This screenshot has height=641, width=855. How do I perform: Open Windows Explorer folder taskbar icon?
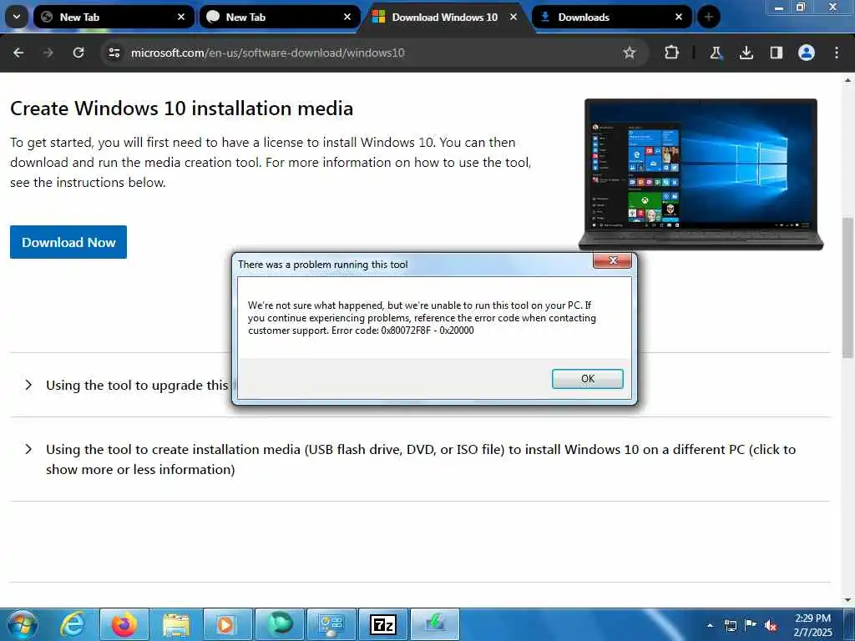175,624
